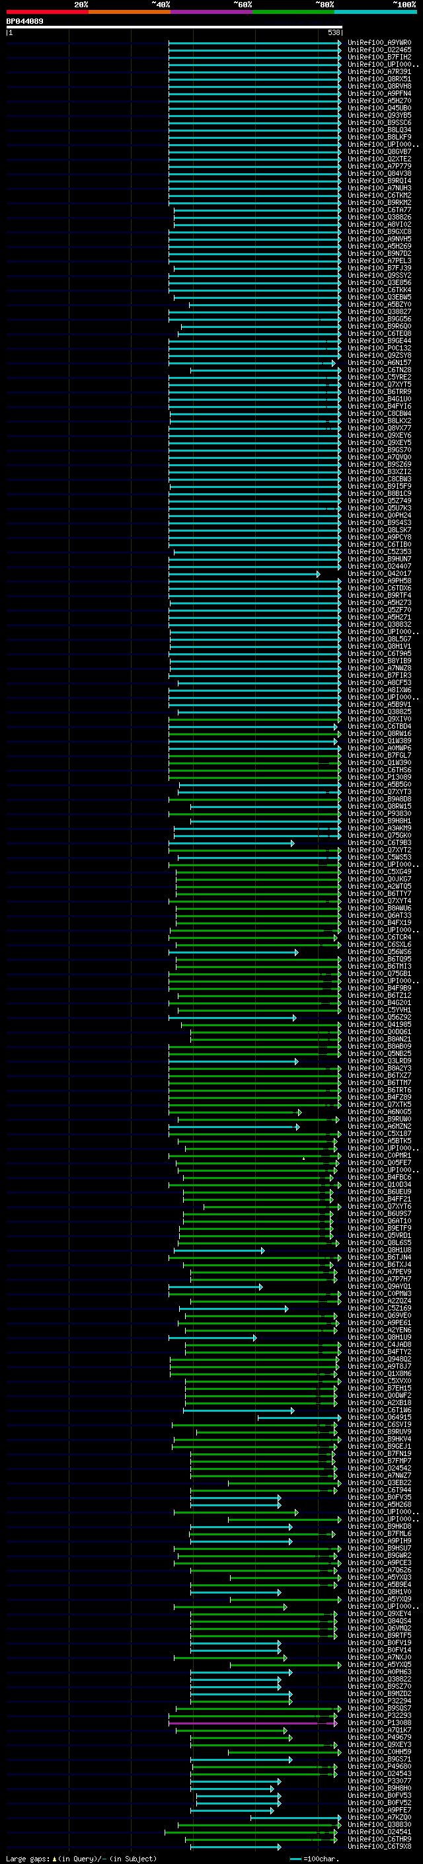This screenshot has height=1864, width=423.
Task: Click the green ~80% identity legend swatch
Action: click(293, 12)
